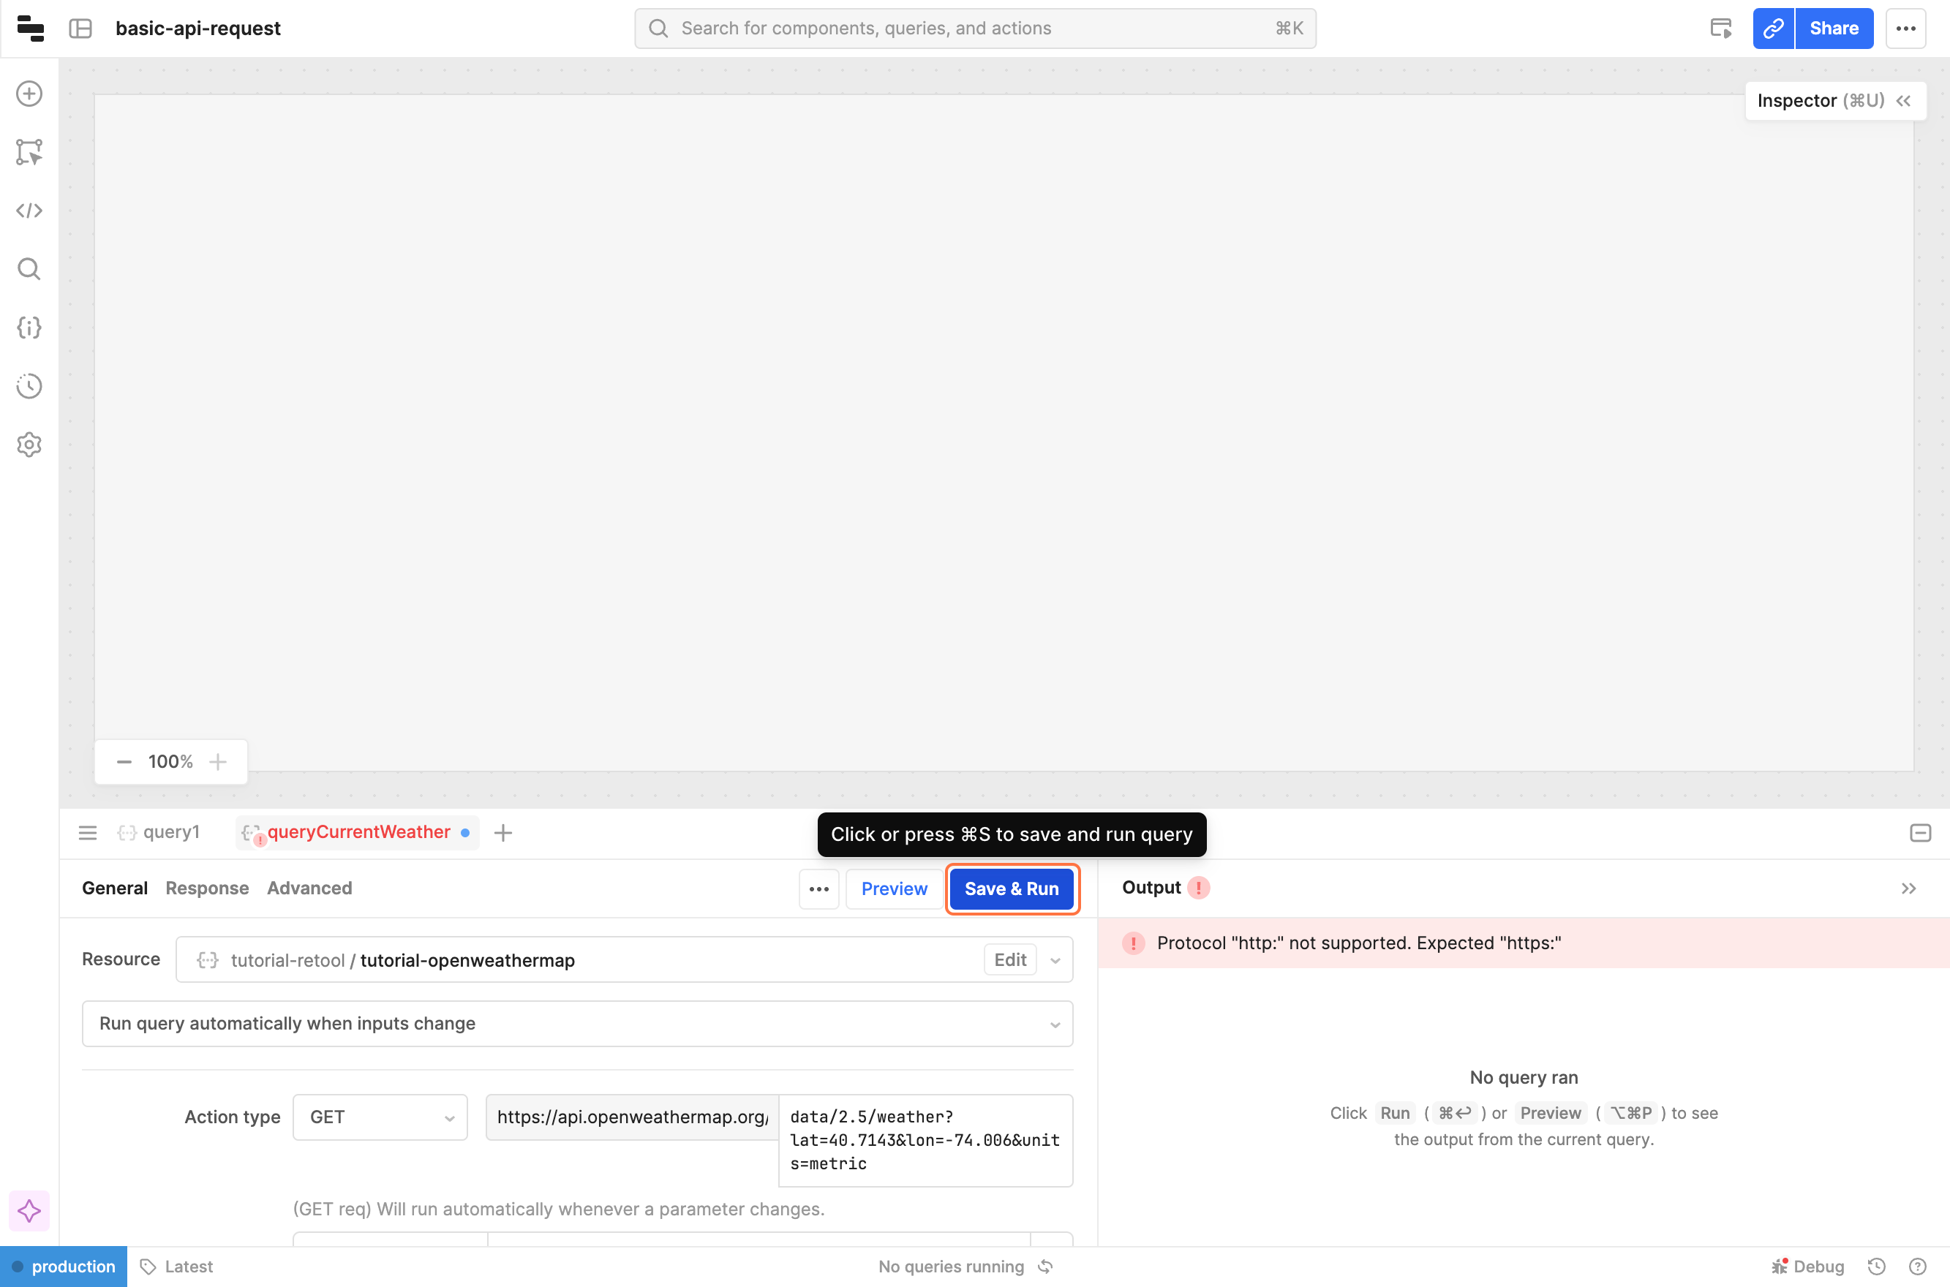Open the State inspector braces icon
This screenshot has height=1287, width=1950.
pos(29,328)
